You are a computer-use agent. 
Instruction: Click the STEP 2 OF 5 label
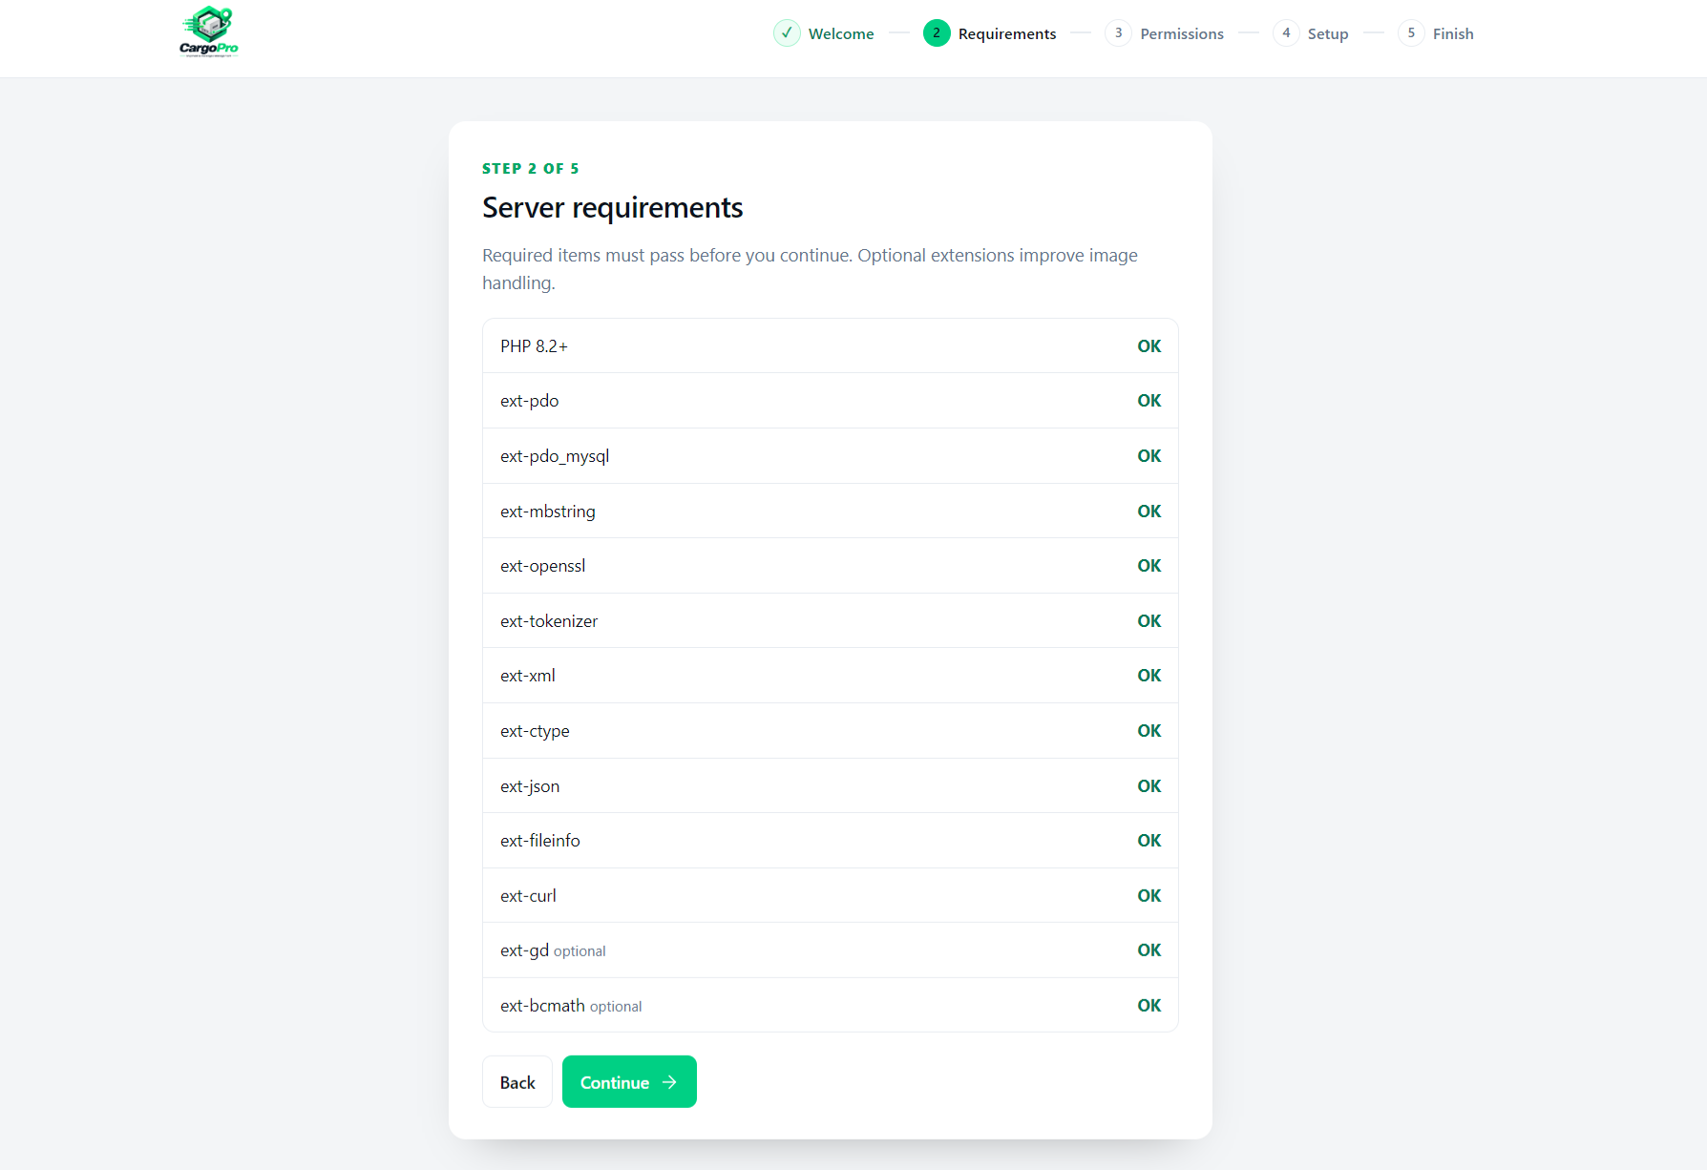[531, 169]
